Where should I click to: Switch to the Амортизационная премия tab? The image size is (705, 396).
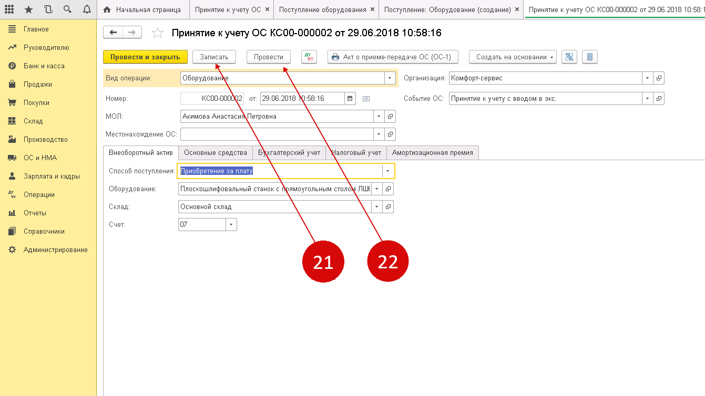[x=432, y=153]
